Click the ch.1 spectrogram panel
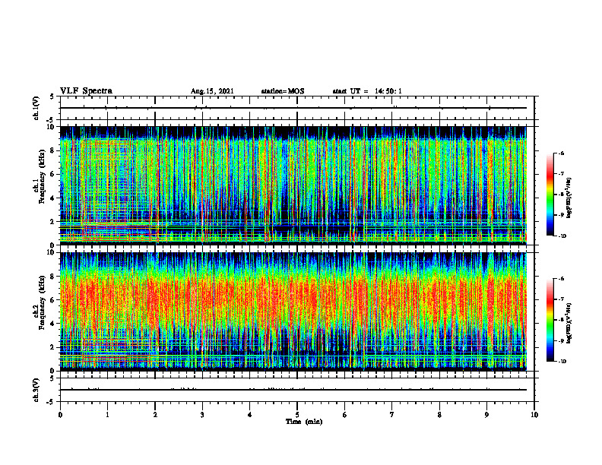602x465 pixels. (x=293, y=185)
